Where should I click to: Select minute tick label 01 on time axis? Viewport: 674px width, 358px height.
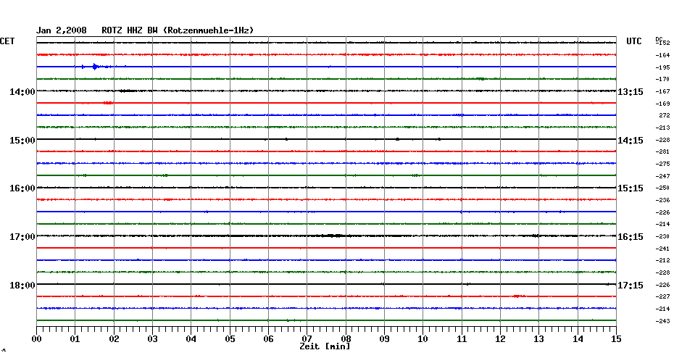[75, 339]
